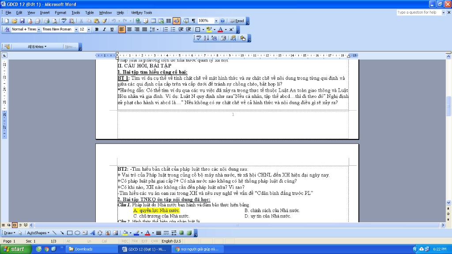Toggle the Drawing toolbar button
This screenshot has height=254, width=452.
tap(177, 21)
